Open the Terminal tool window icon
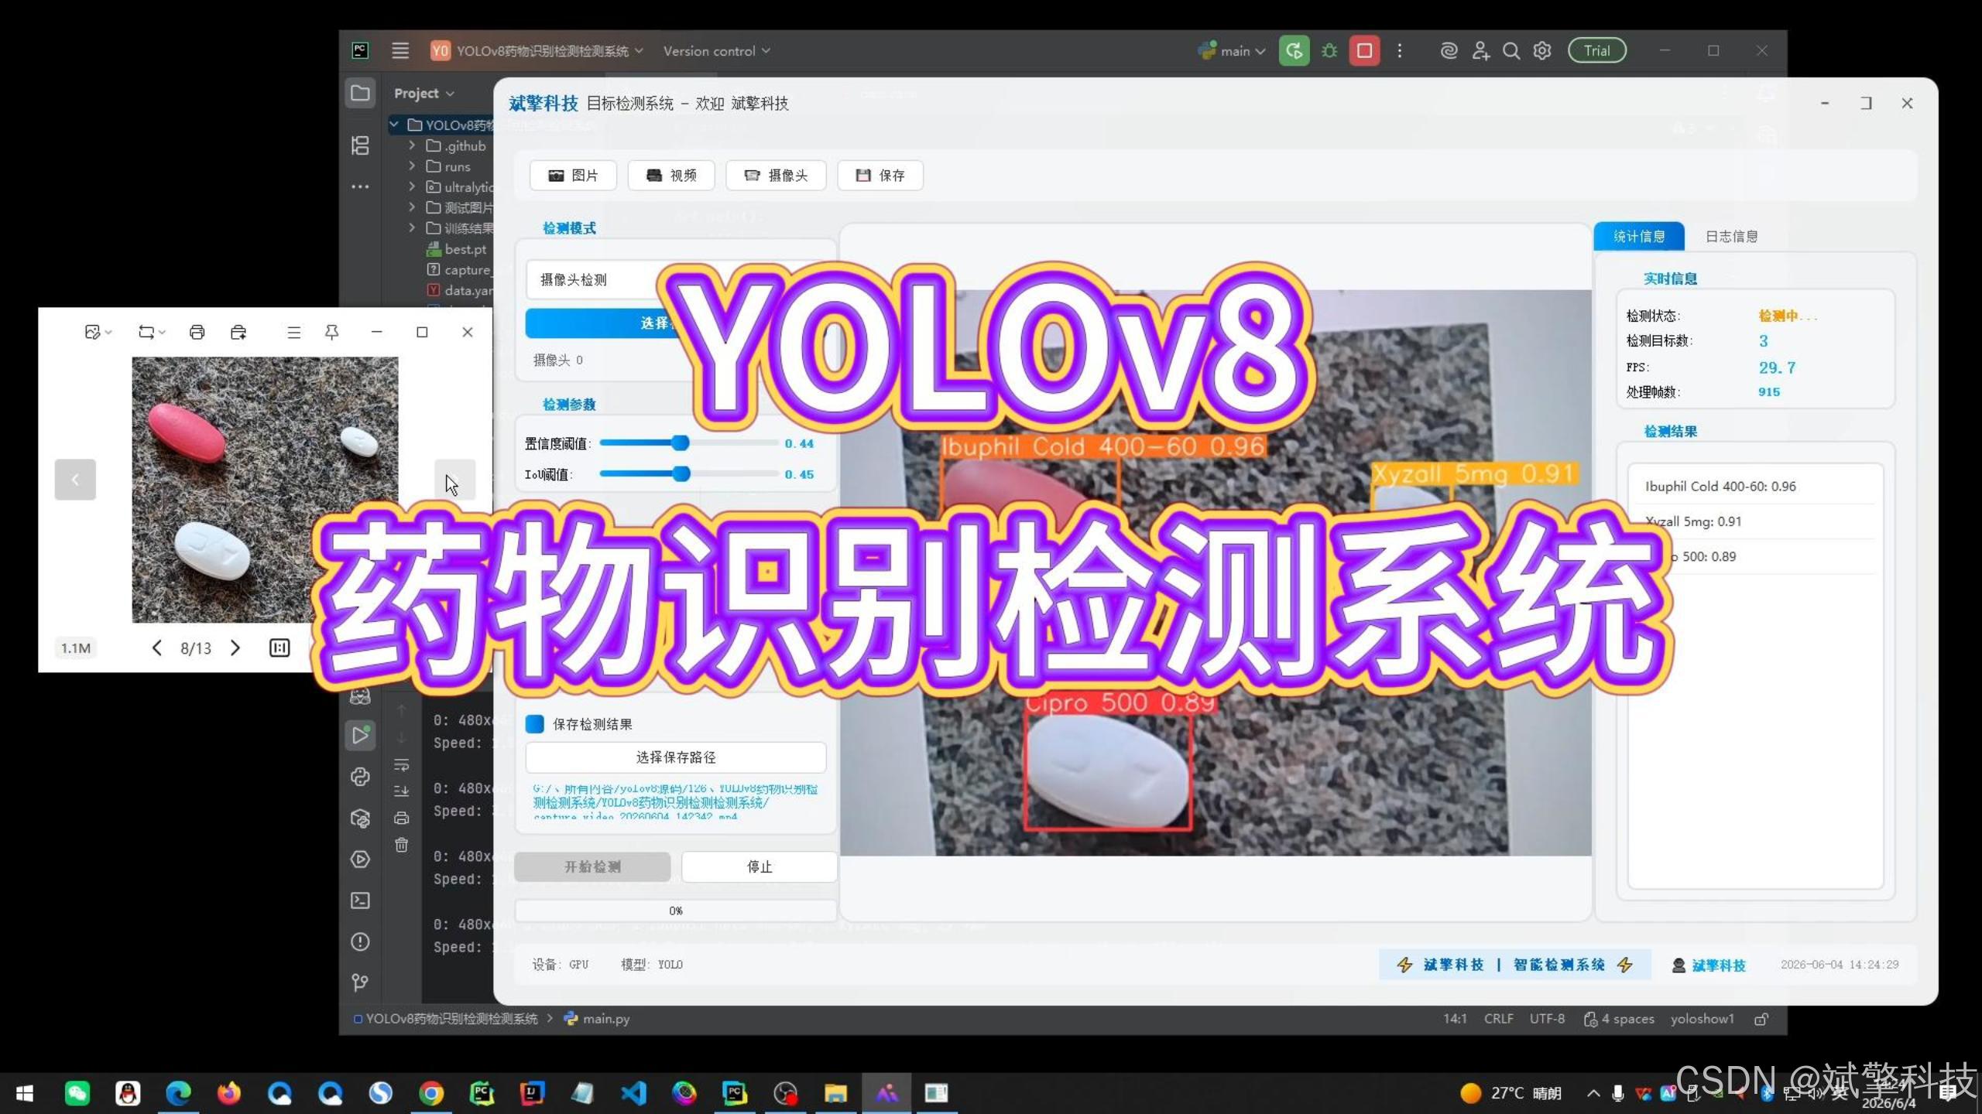Viewport: 1982px width, 1114px height. 360,900
